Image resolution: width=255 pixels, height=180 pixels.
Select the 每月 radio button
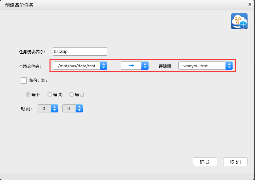click(72, 94)
